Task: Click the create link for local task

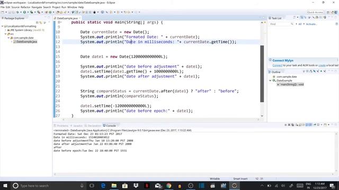Action: tap(322, 65)
